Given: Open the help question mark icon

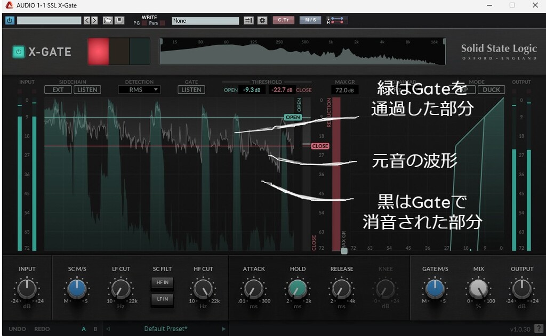Looking at the screenshot, I should coord(540,329).
